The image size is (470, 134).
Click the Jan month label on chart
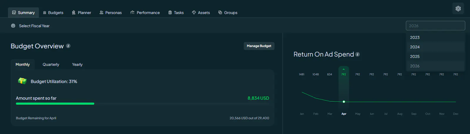coord(302,114)
